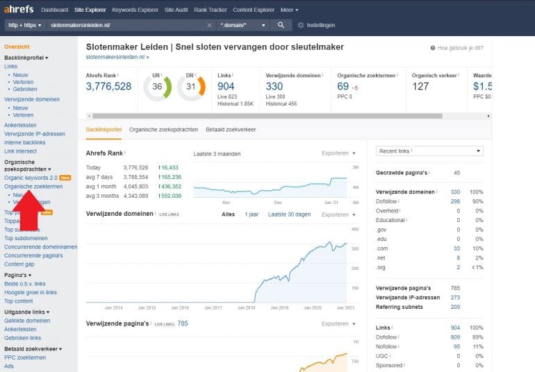
Task: Click the magnifier search button
Action: [281, 25]
